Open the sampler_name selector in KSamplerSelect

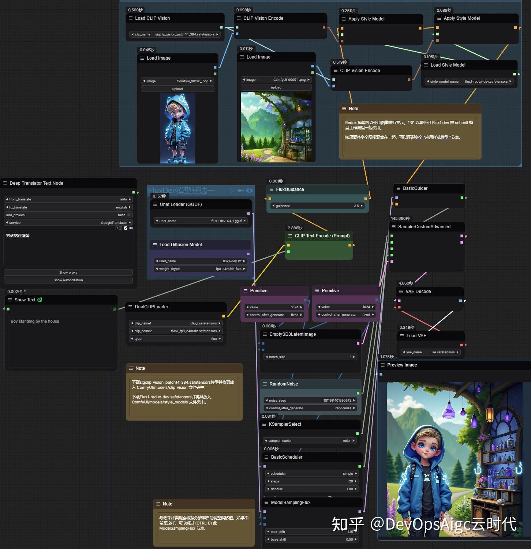pos(310,440)
